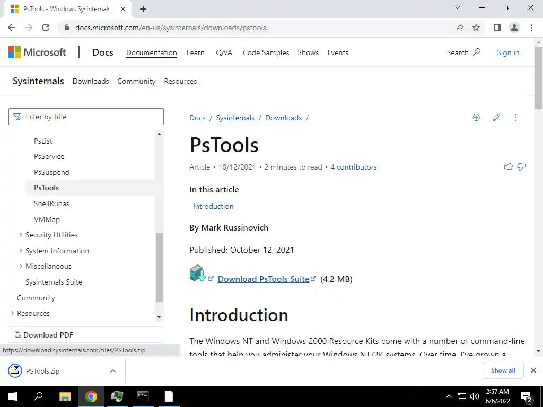Open taskbar search magnifier
Viewport: 543px width, 407px height.
38,396
